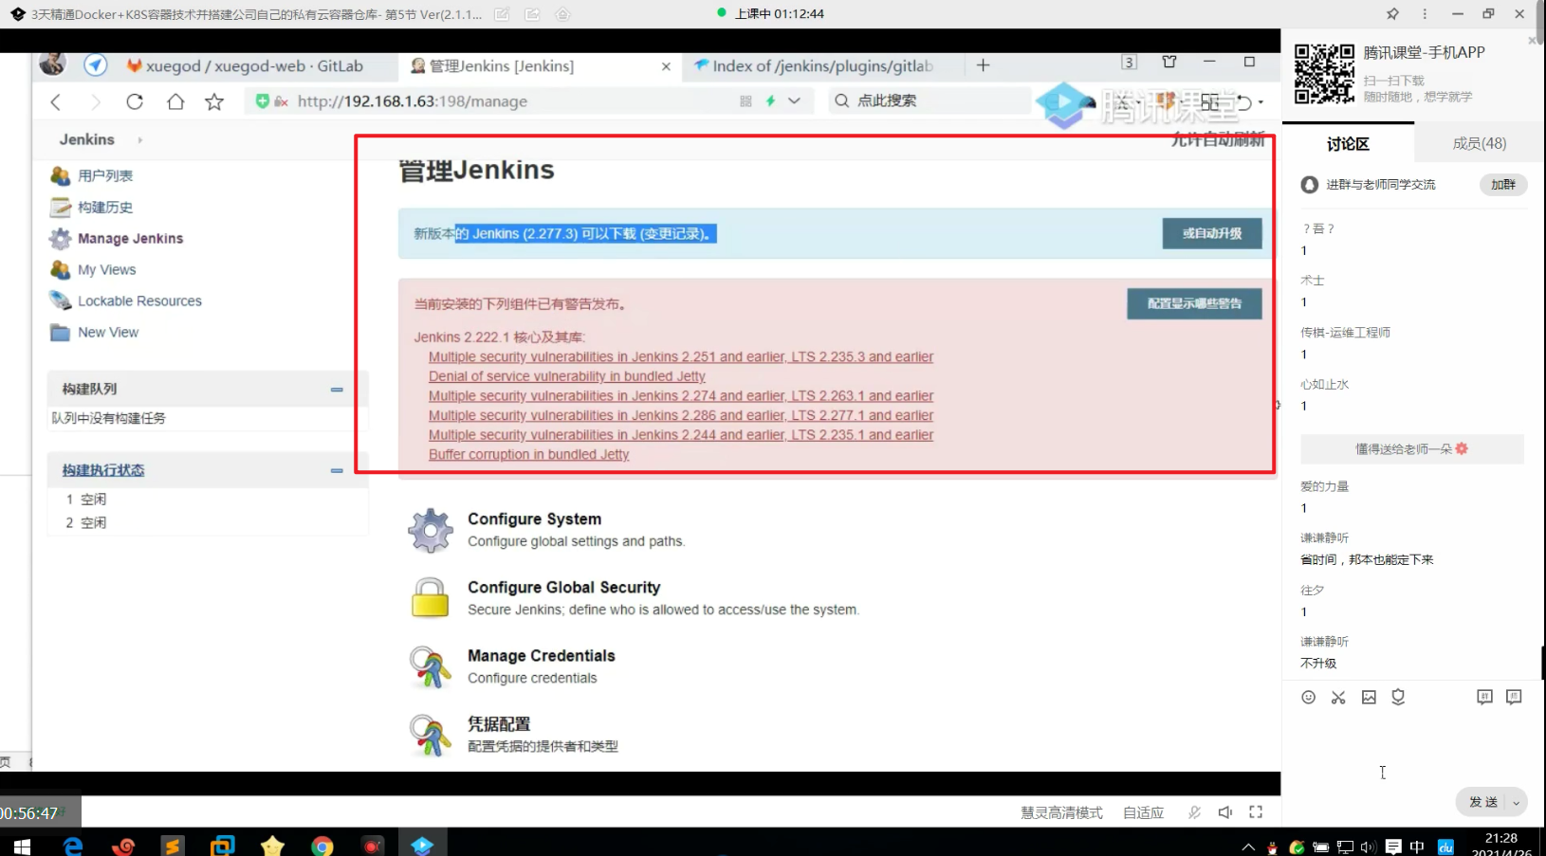Viewport: 1546px width, 856px height.
Task: Reload the page with refresh icon
Action: pyautogui.click(x=135, y=101)
